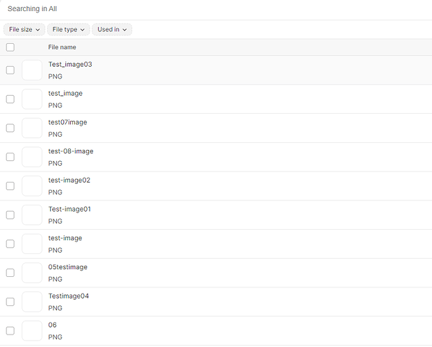Open the test_image thumbnail
This screenshot has height=347, width=432.
[32, 99]
